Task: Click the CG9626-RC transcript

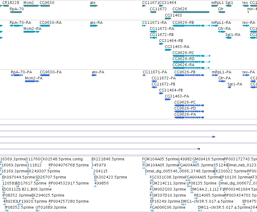Action: click(191, 56)
